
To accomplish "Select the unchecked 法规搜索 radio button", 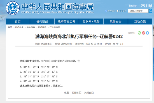I will coord(117,11).
